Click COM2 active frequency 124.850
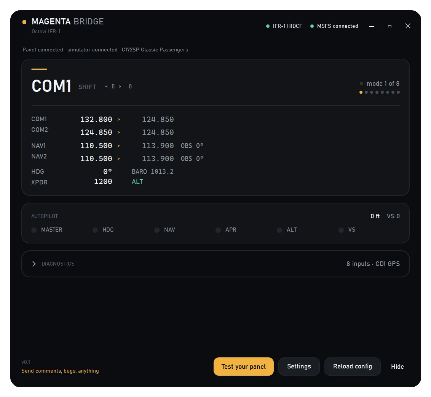431x397 pixels. click(x=96, y=132)
